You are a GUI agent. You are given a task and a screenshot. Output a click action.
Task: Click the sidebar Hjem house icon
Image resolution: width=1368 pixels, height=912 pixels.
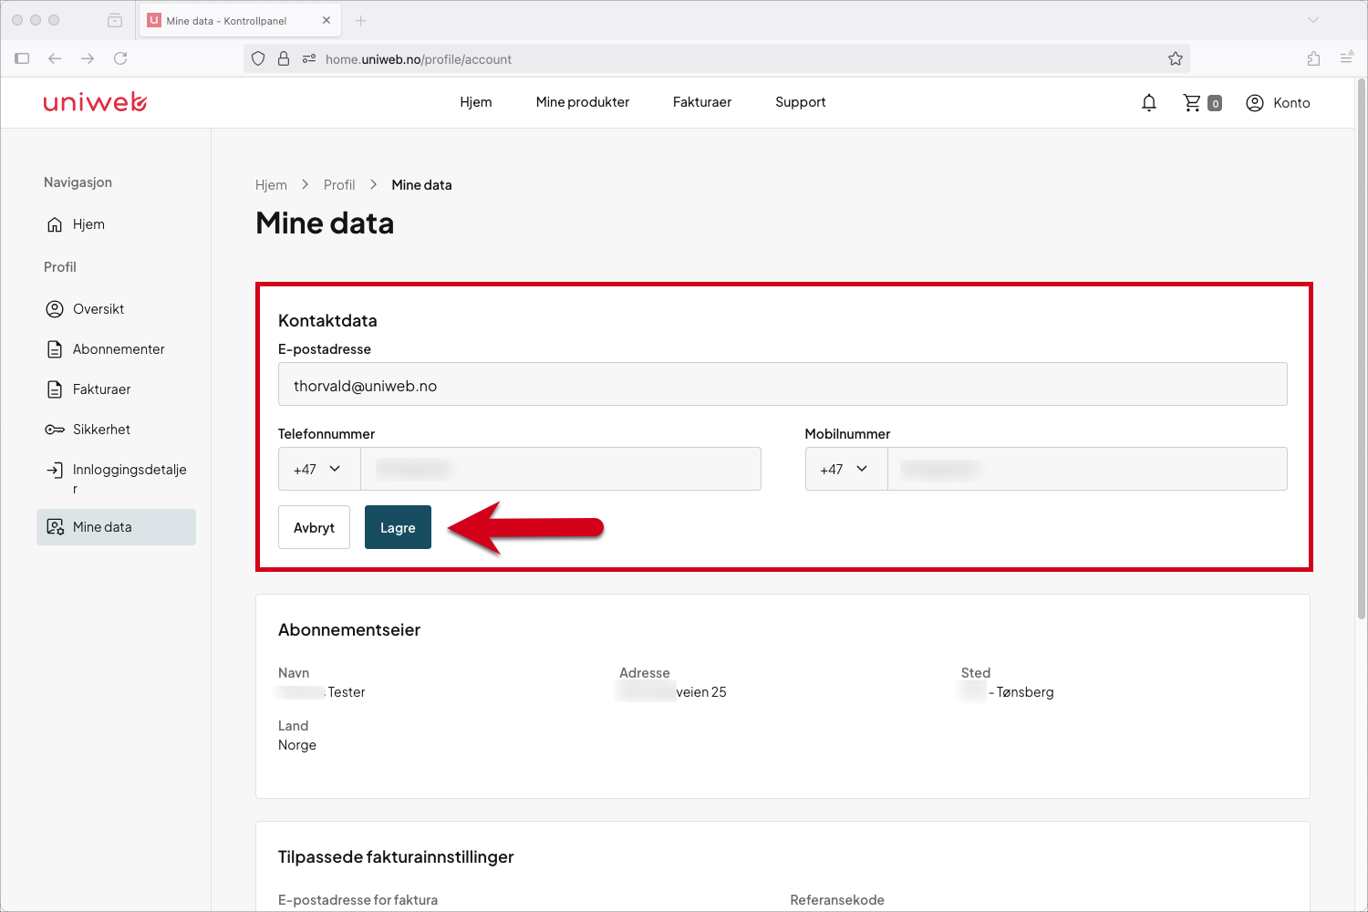tap(55, 224)
